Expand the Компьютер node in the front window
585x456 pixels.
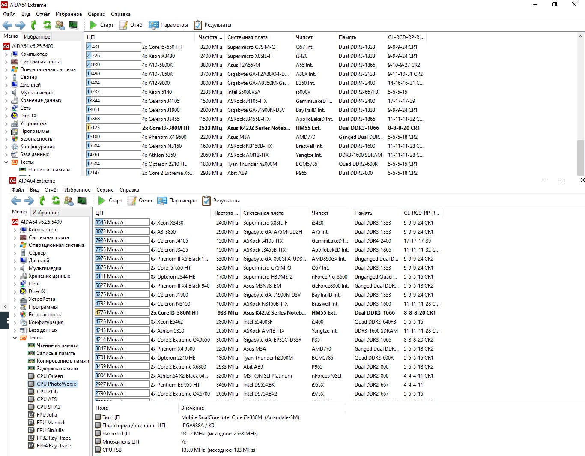pyautogui.click(x=15, y=230)
